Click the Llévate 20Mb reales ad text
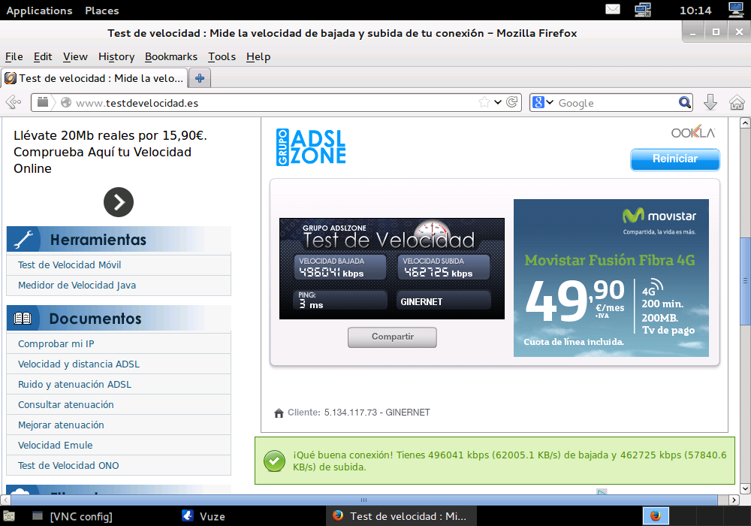The height and width of the screenshot is (526, 751). pos(110,152)
